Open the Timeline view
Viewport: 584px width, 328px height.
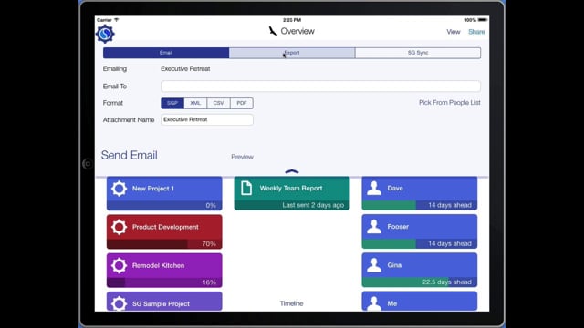(292, 303)
